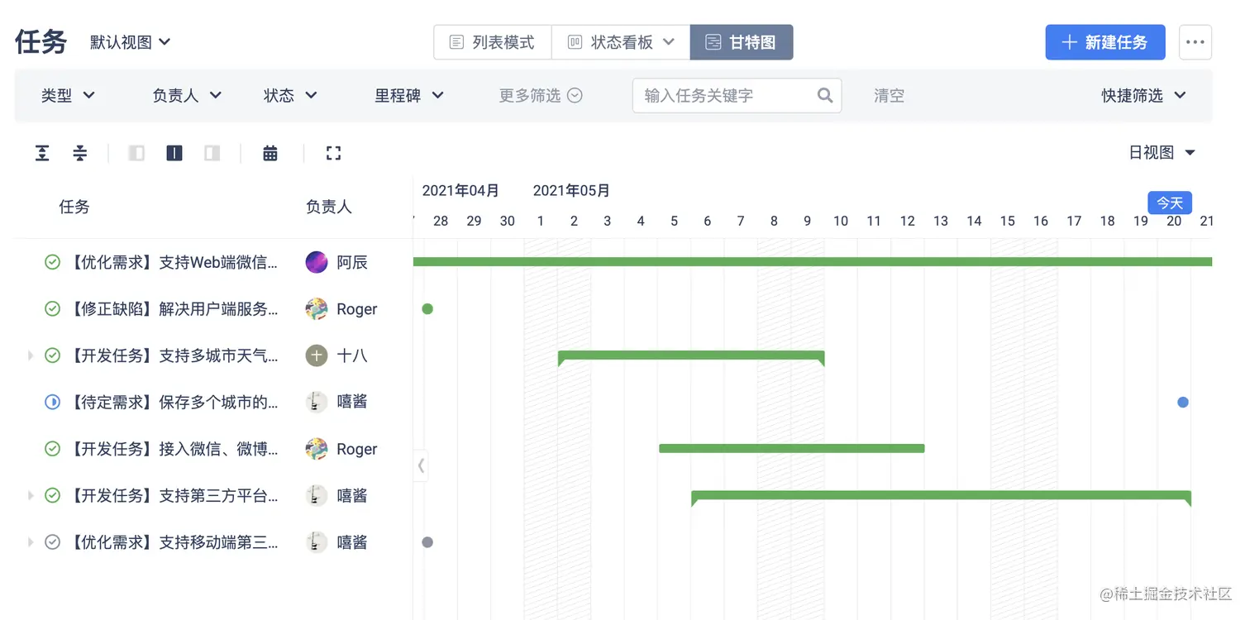Click the 任务 column header
1250x620 pixels.
(74, 207)
